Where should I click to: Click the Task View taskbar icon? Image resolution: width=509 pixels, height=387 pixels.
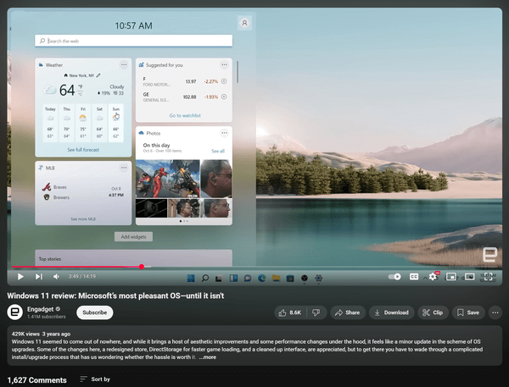[219, 279]
